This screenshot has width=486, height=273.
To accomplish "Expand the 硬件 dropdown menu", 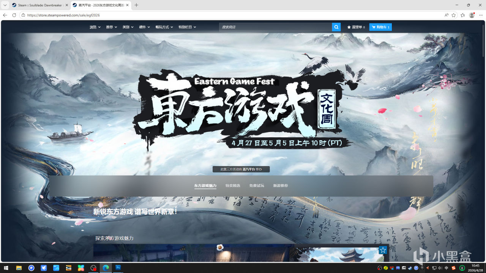I will [145, 27].
